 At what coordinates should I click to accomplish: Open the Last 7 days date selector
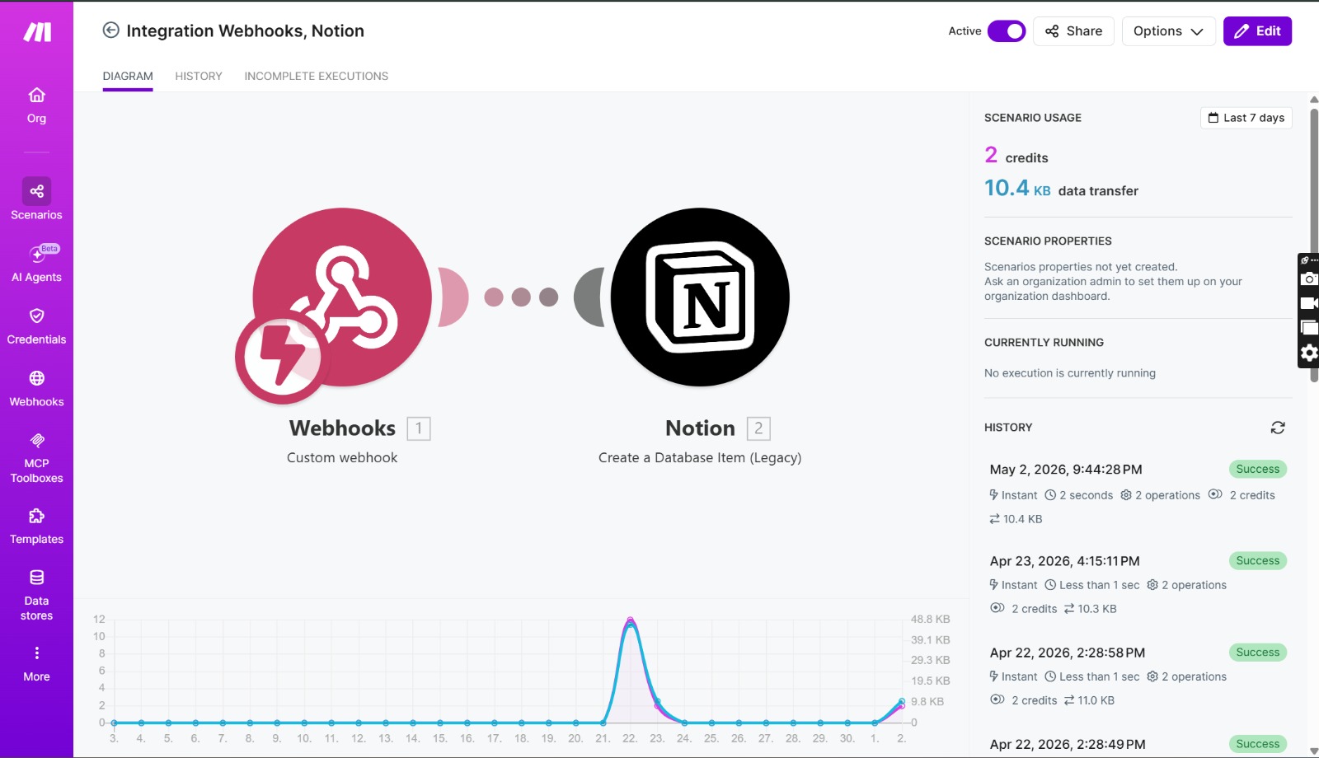click(x=1246, y=118)
